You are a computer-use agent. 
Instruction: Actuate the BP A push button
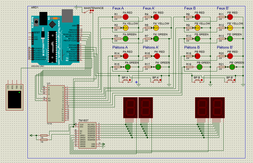click(x=125, y=80)
